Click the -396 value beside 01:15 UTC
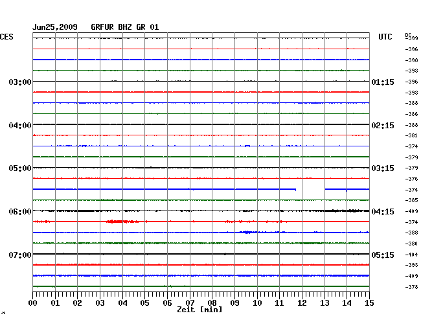This screenshot has height=320, width=421. pyautogui.click(x=411, y=82)
